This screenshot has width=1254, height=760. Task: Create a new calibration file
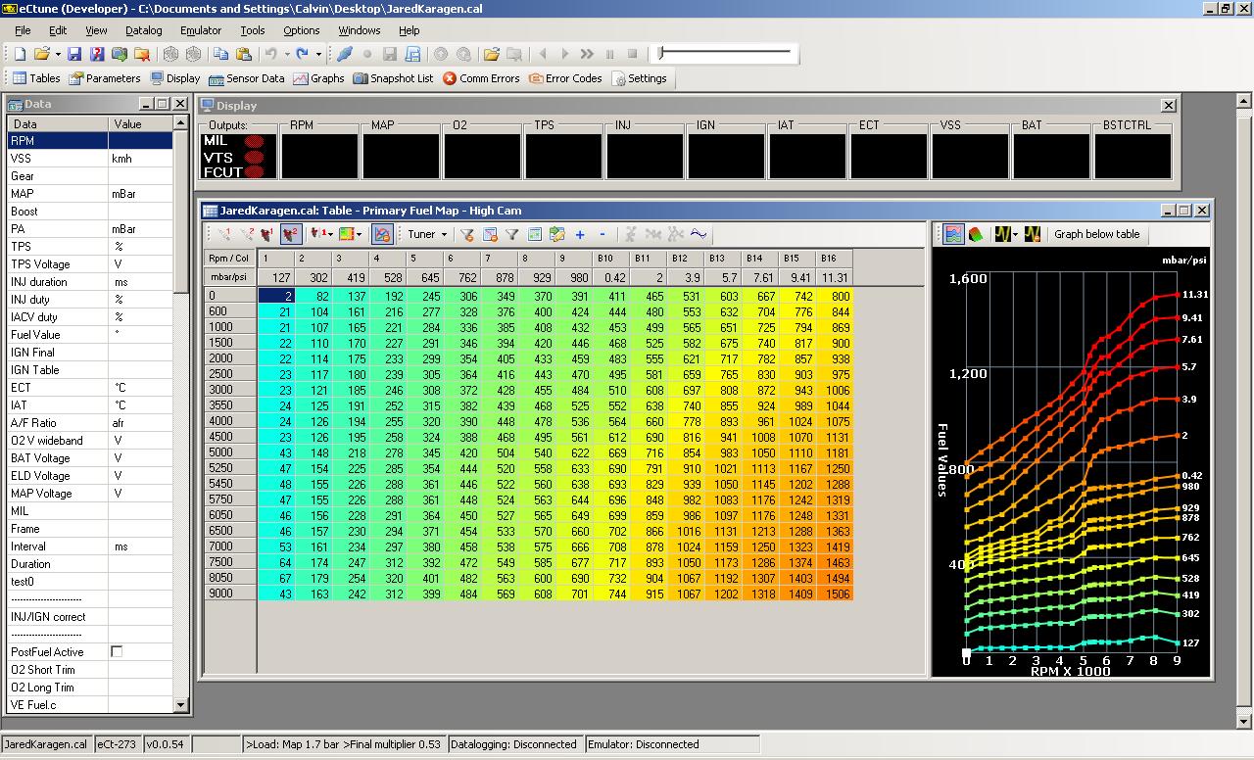(20, 54)
